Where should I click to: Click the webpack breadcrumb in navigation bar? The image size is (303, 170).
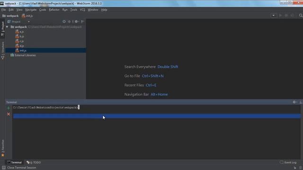click(x=10, y=16)
